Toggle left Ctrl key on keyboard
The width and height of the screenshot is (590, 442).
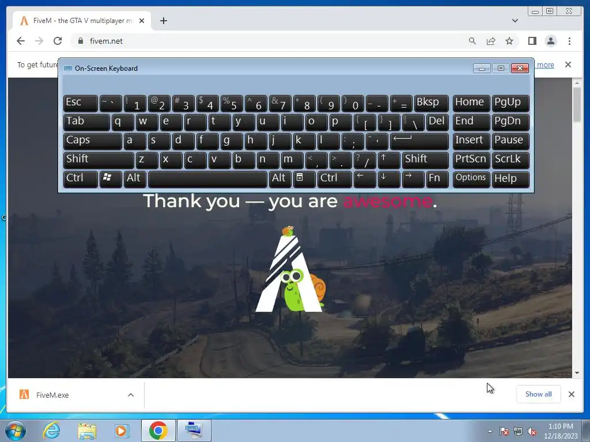(81, 179)
